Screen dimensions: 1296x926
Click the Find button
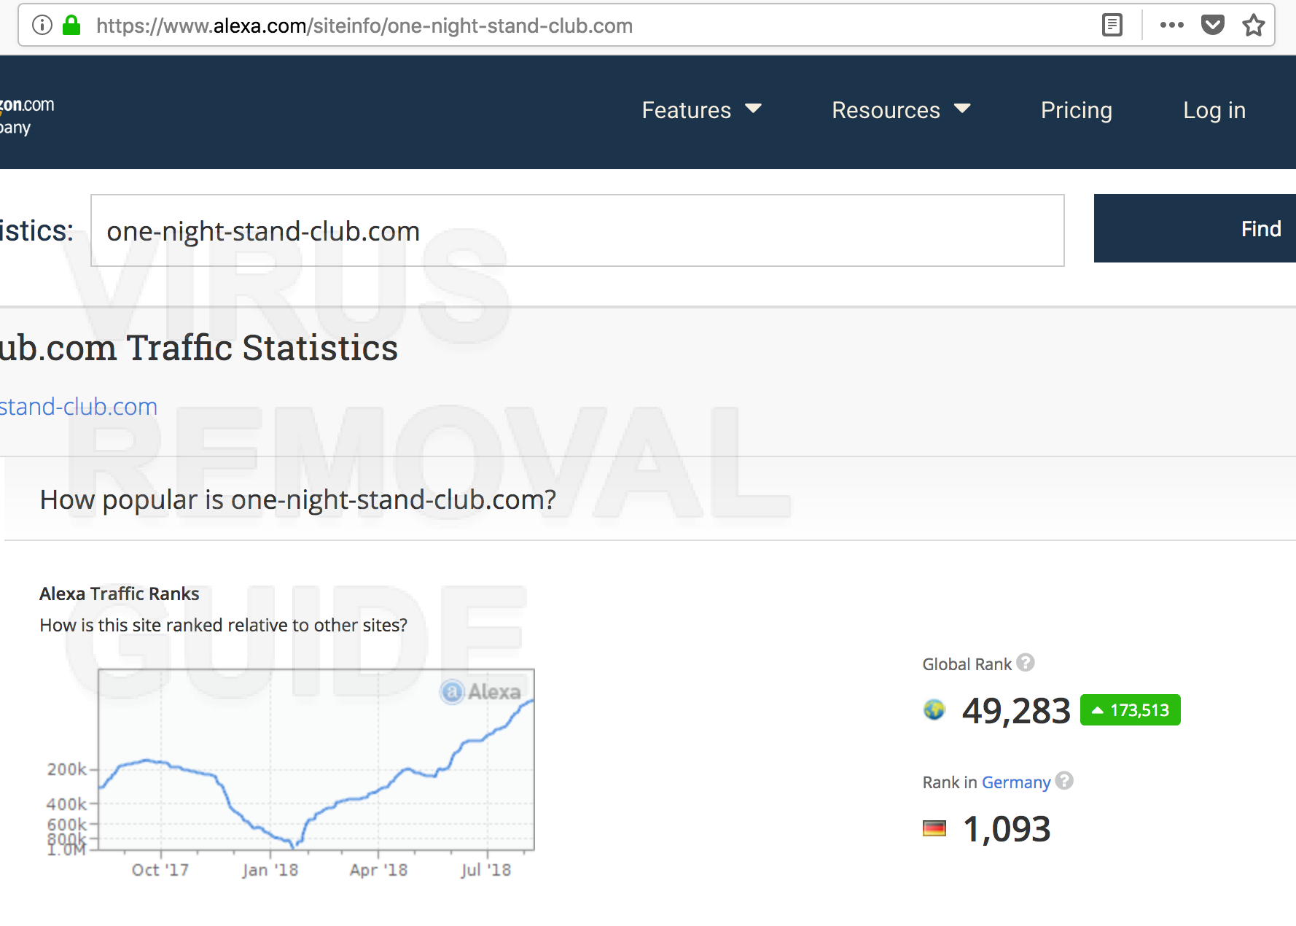pos(1195,228)
